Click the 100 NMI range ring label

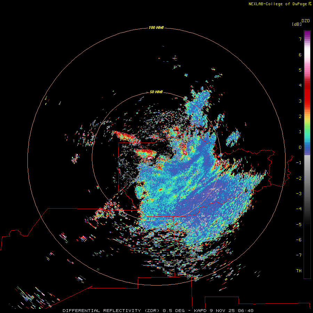(x=156, y=27)
